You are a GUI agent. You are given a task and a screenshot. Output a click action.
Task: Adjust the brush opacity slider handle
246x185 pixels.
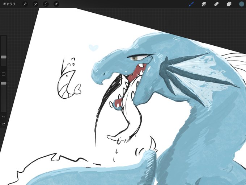(x=4, y=83)
